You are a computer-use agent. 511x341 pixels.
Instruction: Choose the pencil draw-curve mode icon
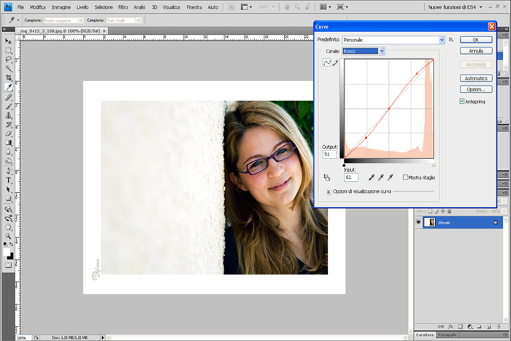(x=336, y=64)
